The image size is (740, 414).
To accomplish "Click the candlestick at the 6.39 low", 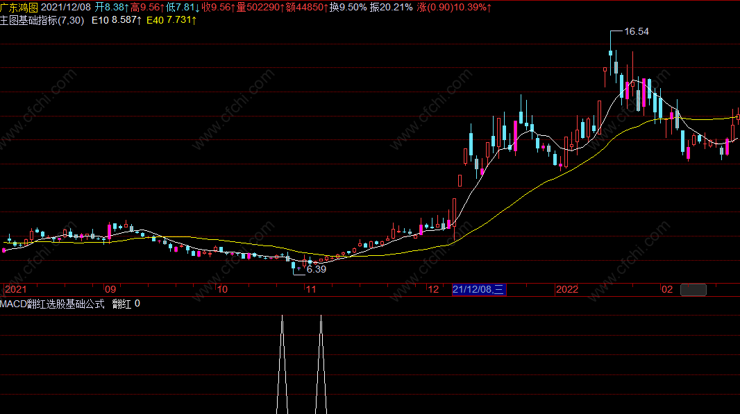I will (293, 264).
